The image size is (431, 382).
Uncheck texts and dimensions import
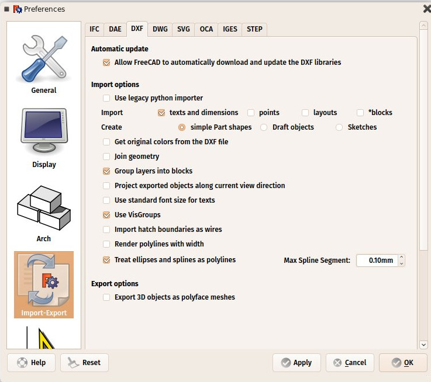161,113
